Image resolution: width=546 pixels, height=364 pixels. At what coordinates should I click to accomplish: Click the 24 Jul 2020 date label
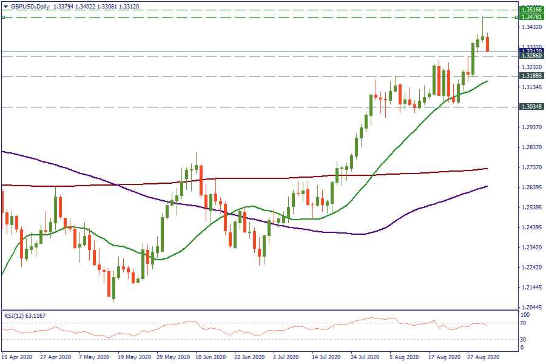(x=365, y=357)
